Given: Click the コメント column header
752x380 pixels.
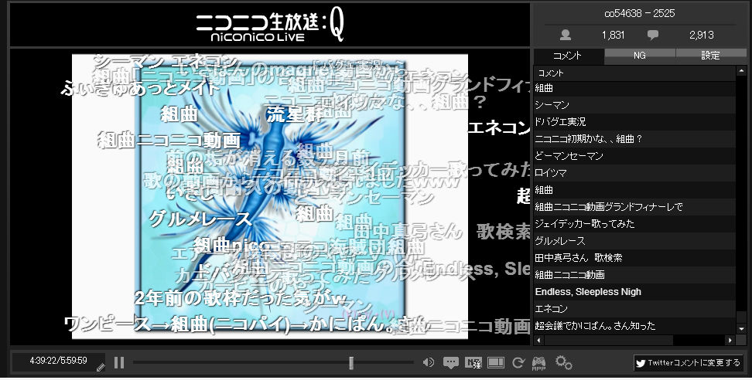Looking at the screenshot, I should point(634,73).
